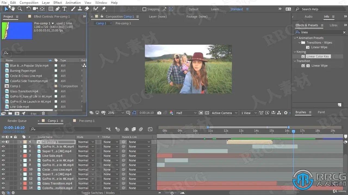The image size is (348, 195).
Task: Open the Half resolution dropdown
Action: [x=186, y=113]
